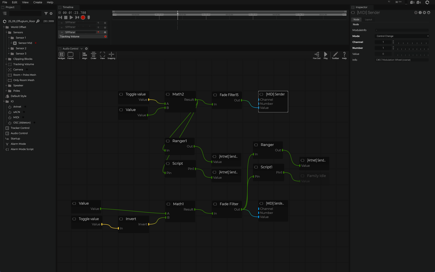Image resolution: width=435 pixels, height=272 pixels.
Task: Click the project filter funnel icon
Action: pyautogui.click(x=46, y=13)
